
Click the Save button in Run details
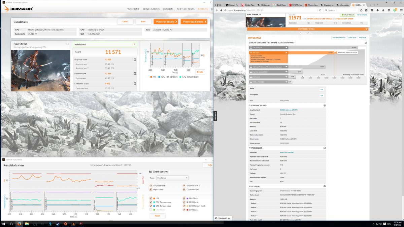point(143,22)
